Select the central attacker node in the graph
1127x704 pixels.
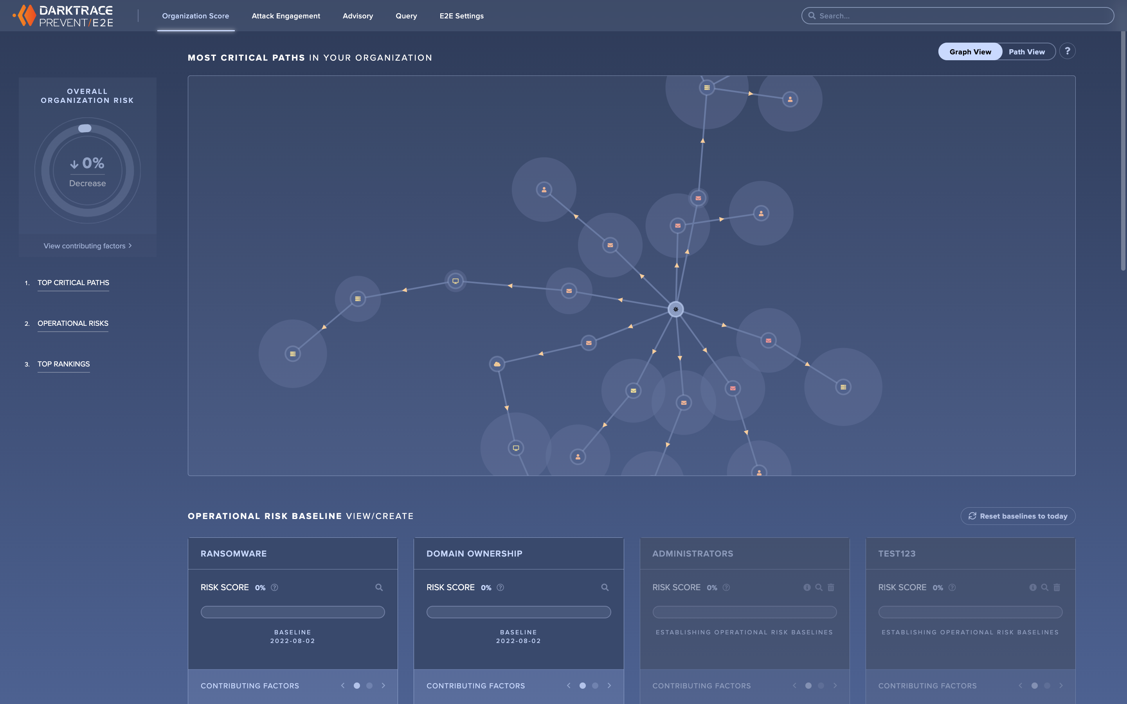tap(676, 309)
